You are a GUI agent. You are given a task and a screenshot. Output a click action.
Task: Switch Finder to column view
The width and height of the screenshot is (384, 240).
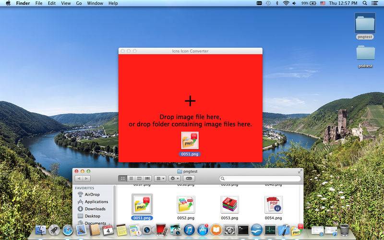pos(139,179)
